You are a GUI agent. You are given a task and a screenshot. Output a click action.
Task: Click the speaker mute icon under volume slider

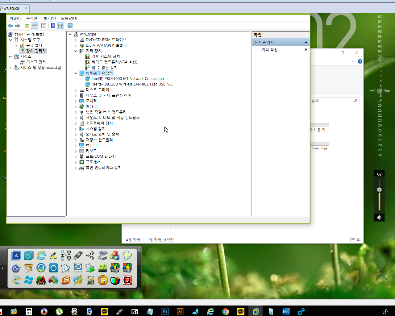point(379,218)
